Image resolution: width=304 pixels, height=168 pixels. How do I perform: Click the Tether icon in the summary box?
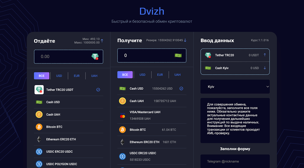point(208,55)
